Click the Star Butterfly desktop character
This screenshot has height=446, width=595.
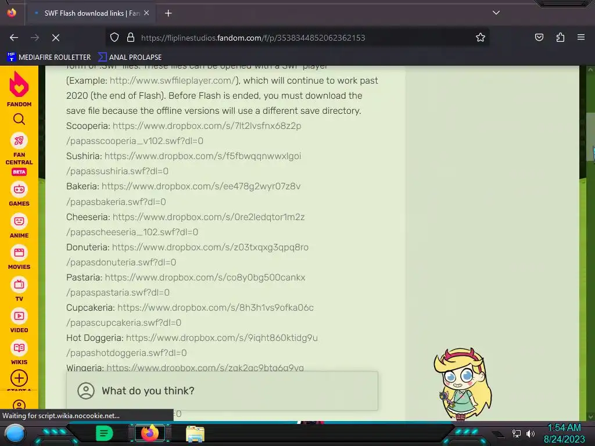(463, 383)
